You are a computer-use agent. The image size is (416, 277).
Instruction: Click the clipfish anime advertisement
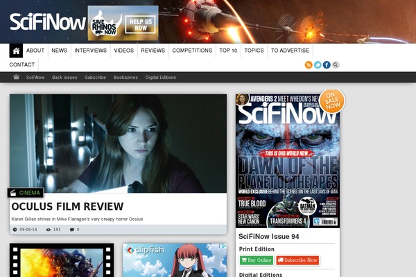tap(175, 260)
